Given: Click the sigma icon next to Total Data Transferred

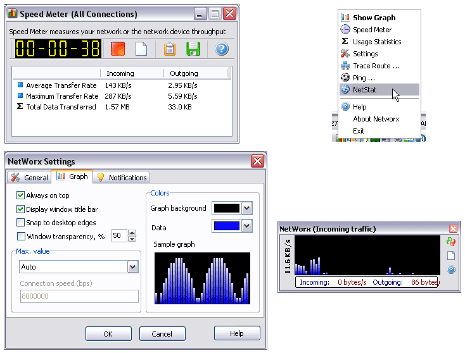Looking at the screenshot, I should [x=20, y=106].
